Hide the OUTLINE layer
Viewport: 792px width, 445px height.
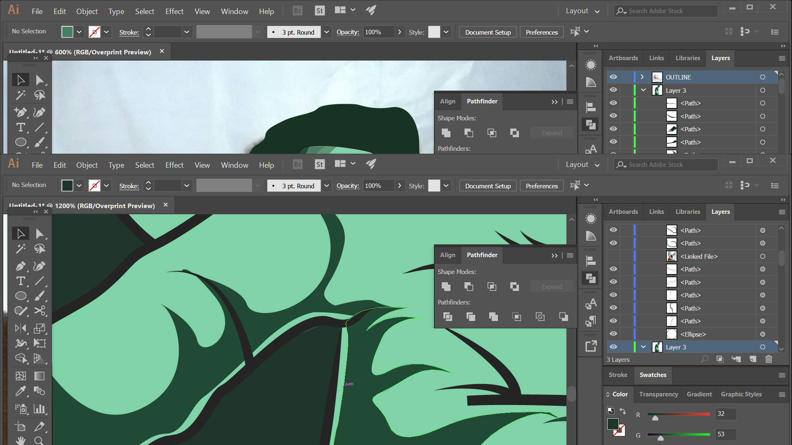tap(613, 77)
